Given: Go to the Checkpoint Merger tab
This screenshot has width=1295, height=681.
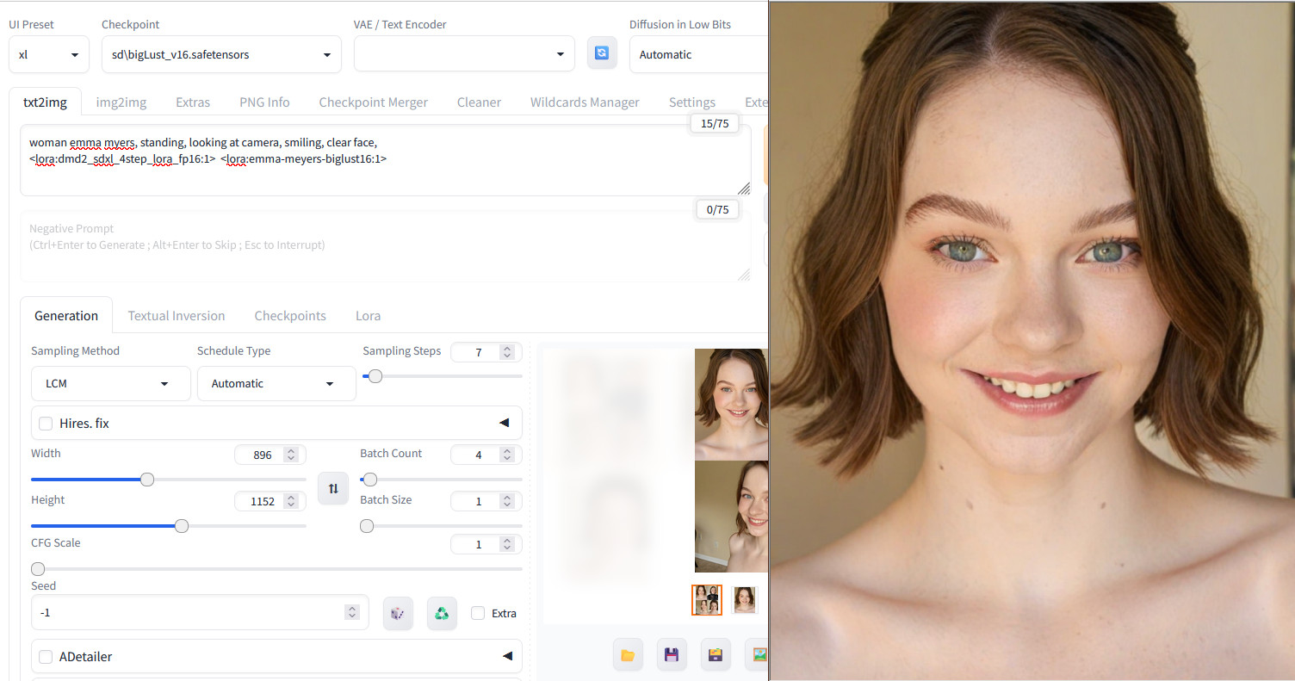Looking at the screenshot, I should tap(374, 102).
